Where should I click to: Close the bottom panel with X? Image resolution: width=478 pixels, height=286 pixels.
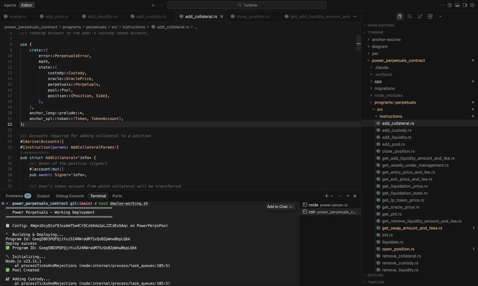(x=355, y=196)
